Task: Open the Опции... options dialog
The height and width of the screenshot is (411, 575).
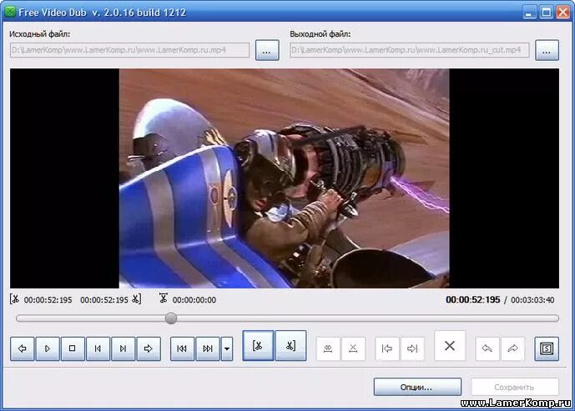Action: (x=417, y=387)
